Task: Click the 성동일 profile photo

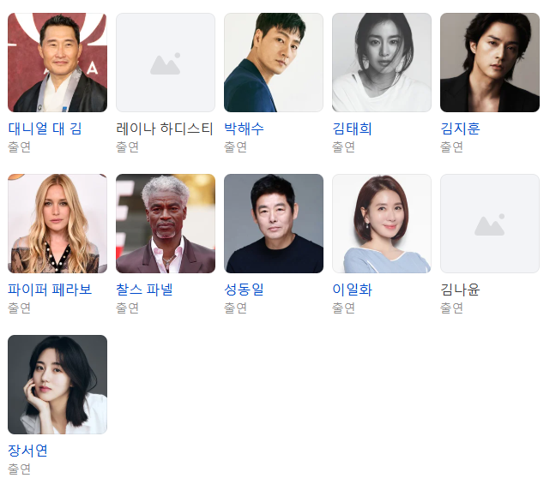Action: click(x=274, y=224)
